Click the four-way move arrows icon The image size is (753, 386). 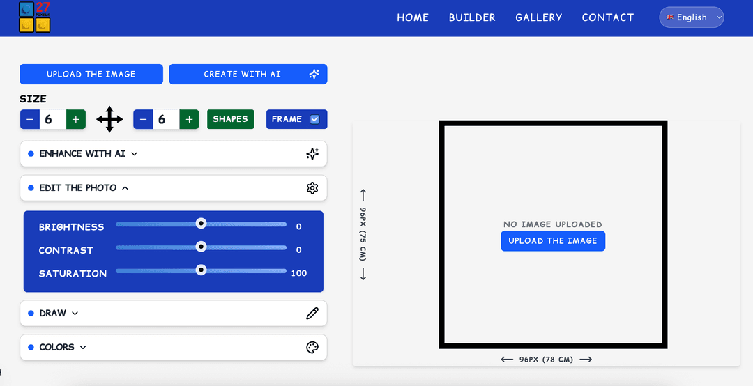(x=109, y=119)
